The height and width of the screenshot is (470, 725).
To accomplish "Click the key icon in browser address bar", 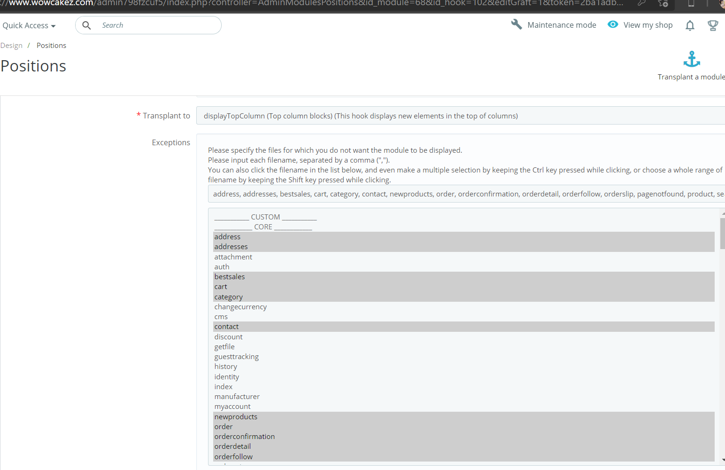I will (641, 3).
